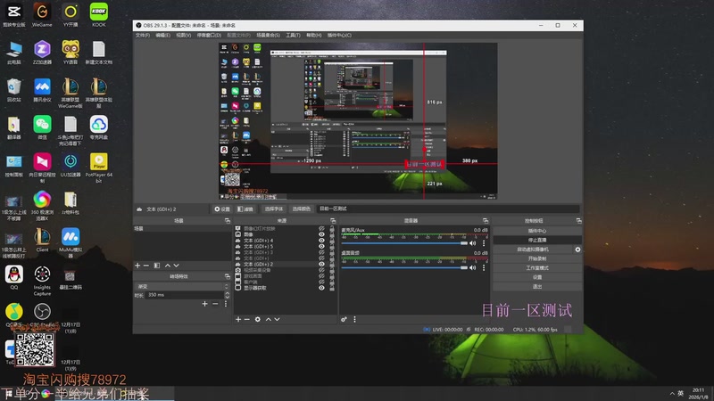Remove selected source with minus icon
Viewport: 714px width, 401px height.
(x=247, y=320)
